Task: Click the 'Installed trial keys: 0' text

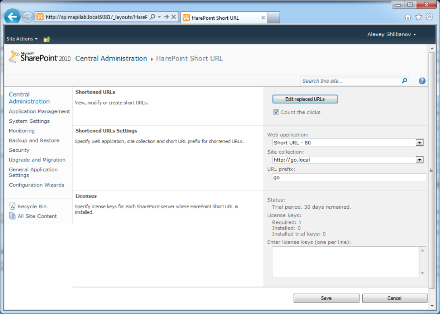Action: tap(299, 234)
